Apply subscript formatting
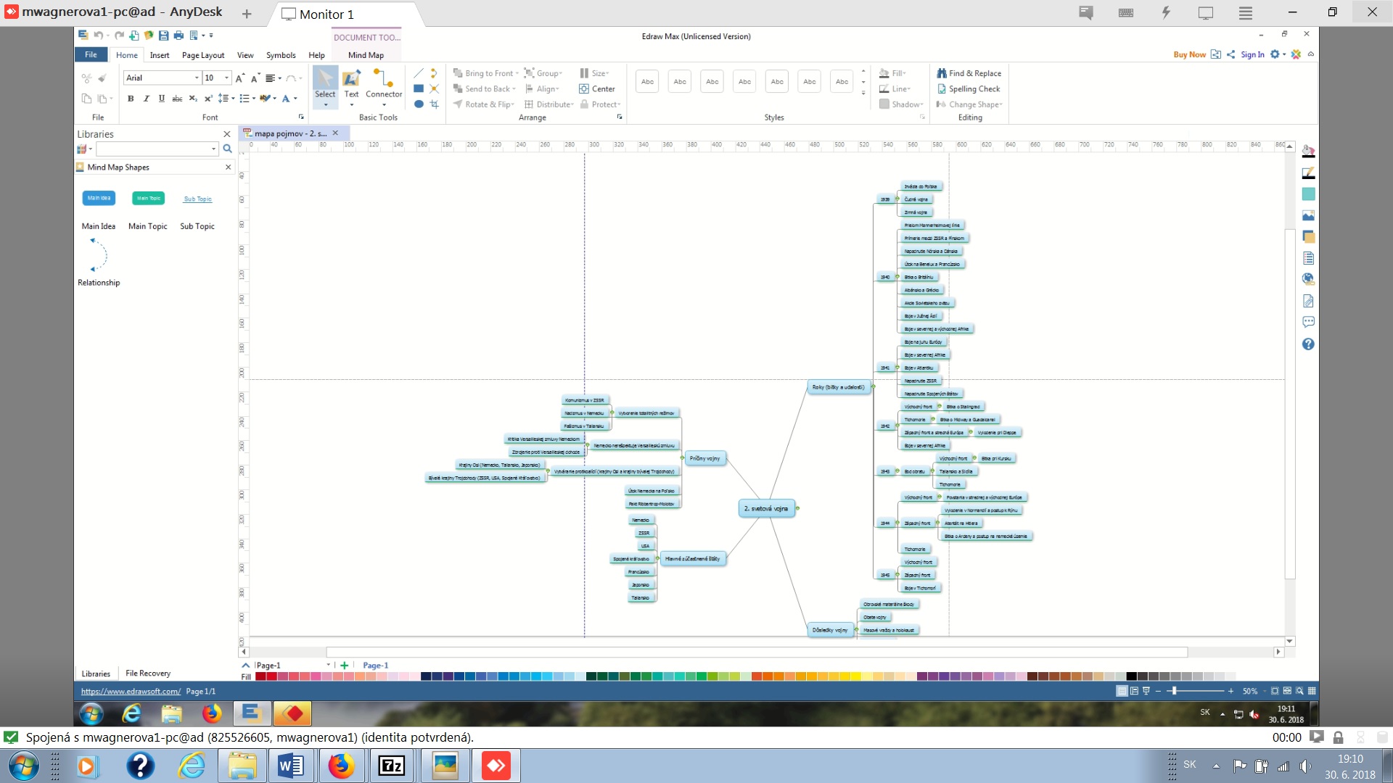Image resolution: width=1393 pixels, height=783 pixels. (x=192, y=99)
